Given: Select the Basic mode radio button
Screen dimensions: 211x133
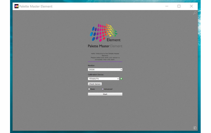Looking at the screenshot, I should tap(89, 89).
